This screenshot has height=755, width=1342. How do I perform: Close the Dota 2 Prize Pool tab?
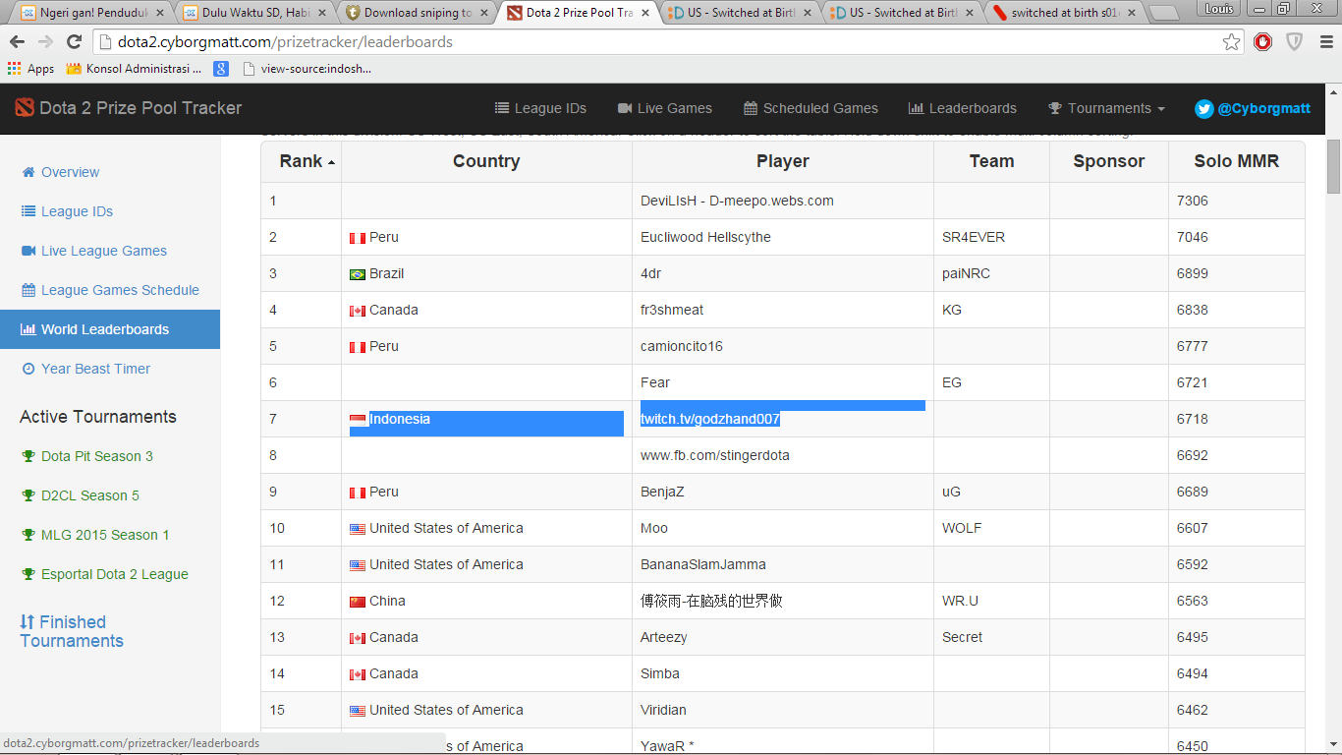click(x=645, y=13)
